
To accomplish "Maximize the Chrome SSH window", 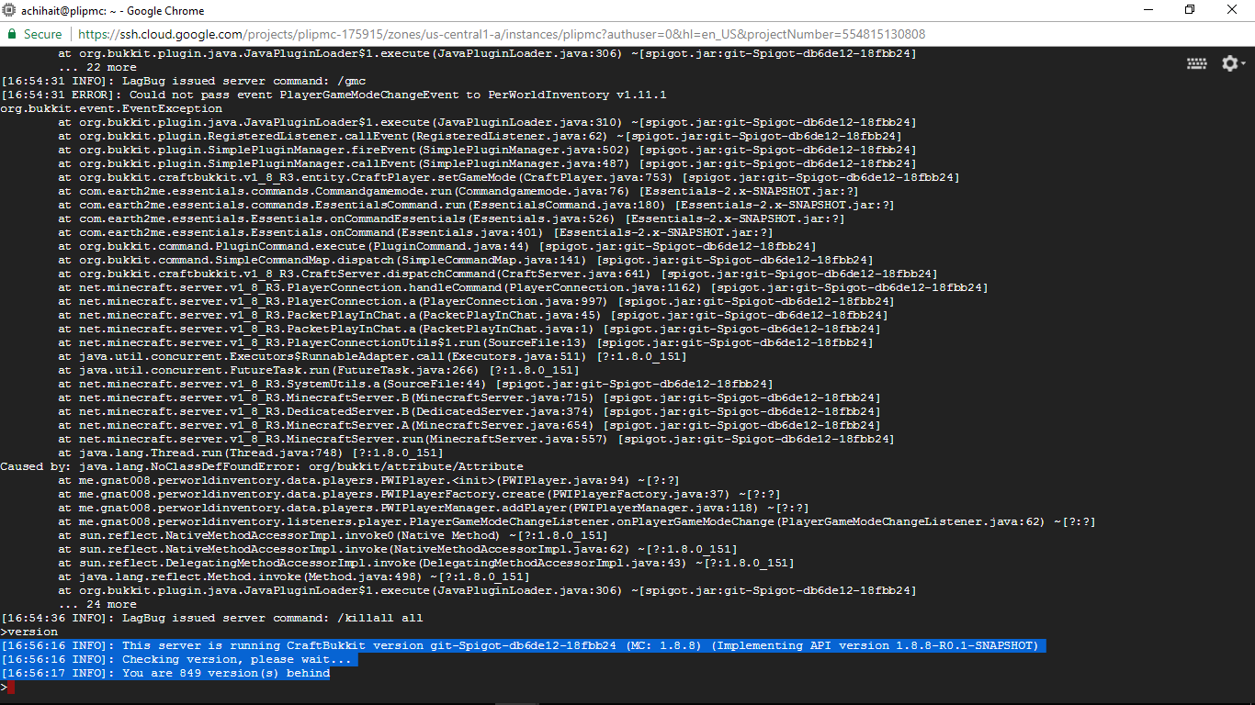I will coord(1191,10).
